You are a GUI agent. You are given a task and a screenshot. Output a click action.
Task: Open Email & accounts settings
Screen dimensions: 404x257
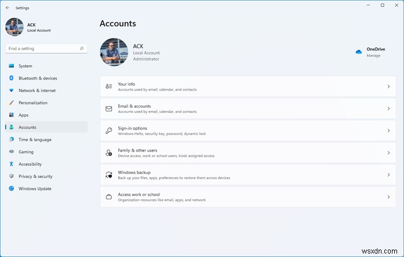(248, 108)
